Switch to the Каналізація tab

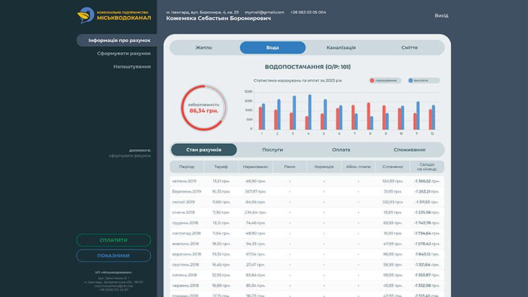(x=341, y=48)
